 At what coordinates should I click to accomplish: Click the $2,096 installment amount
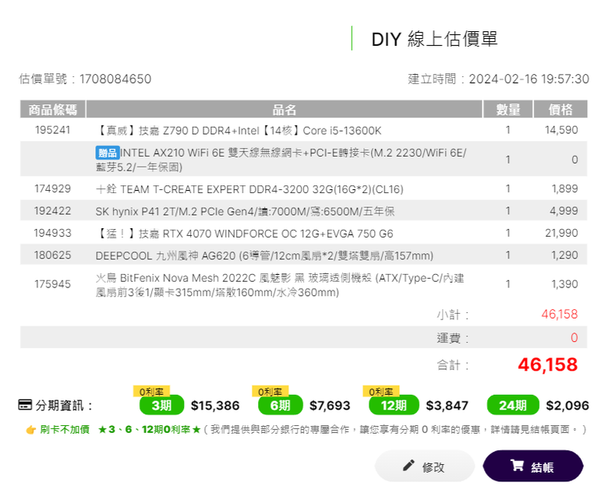[x=567, y=406]
